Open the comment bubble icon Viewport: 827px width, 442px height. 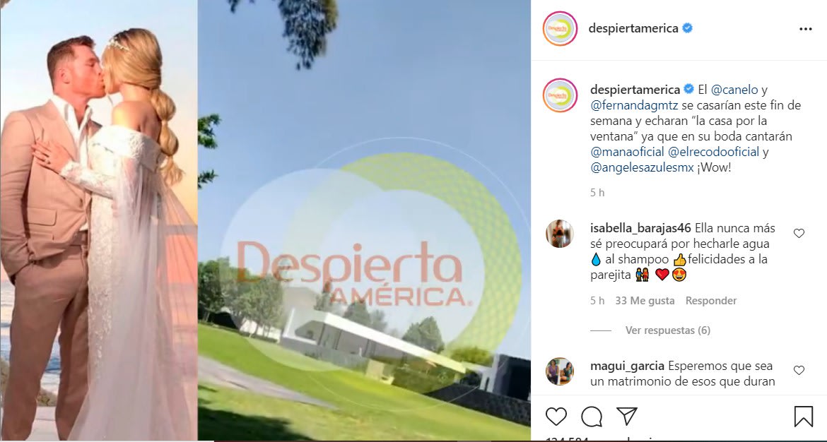coord(592,417)
